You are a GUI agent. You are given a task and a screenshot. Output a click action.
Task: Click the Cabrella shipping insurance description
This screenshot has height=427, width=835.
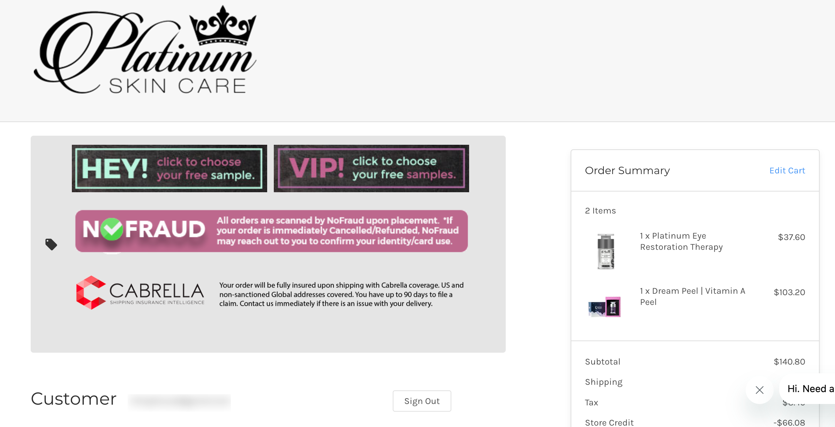341,294
